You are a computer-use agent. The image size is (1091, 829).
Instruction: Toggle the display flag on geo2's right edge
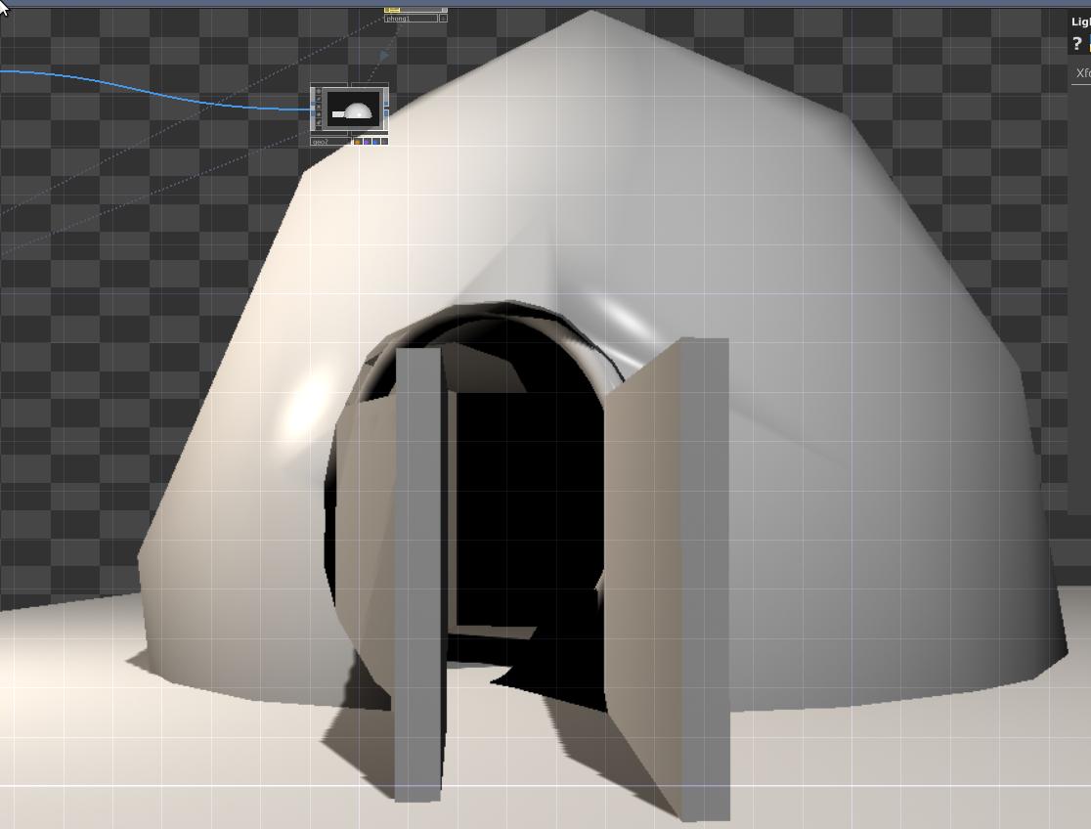[386, 114]
